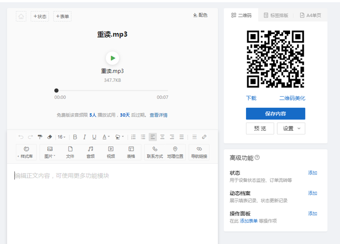This screenshot has width=340, height=244.
Task: Switch to the 二维码 tab
Action: pyautogui.click(x=241, y=15)
